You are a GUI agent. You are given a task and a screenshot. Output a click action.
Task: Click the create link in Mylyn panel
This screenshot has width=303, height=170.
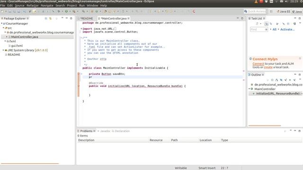coord(268,67)
